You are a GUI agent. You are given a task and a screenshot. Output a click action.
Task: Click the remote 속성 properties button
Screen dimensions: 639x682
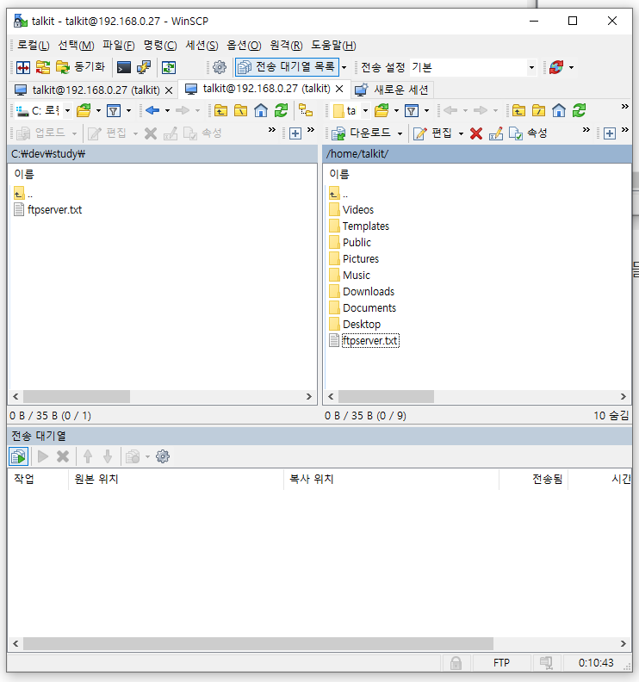(528, 133)
